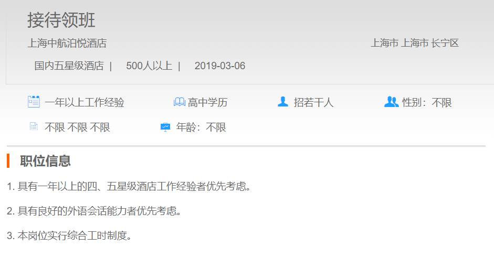Click the 500人以上 company size label
The image size is (494, 258).
149,66
